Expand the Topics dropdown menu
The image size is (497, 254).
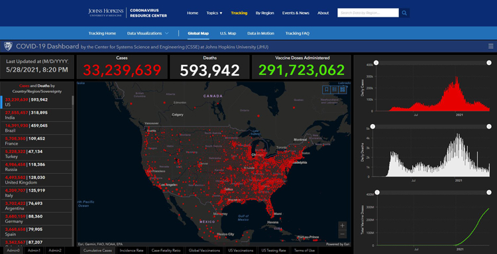pos(214,13)
